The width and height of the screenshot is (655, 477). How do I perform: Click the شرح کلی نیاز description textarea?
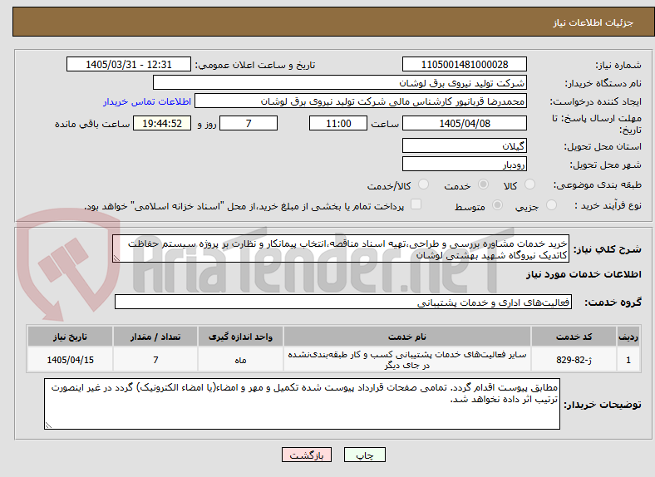coord(341,249)
